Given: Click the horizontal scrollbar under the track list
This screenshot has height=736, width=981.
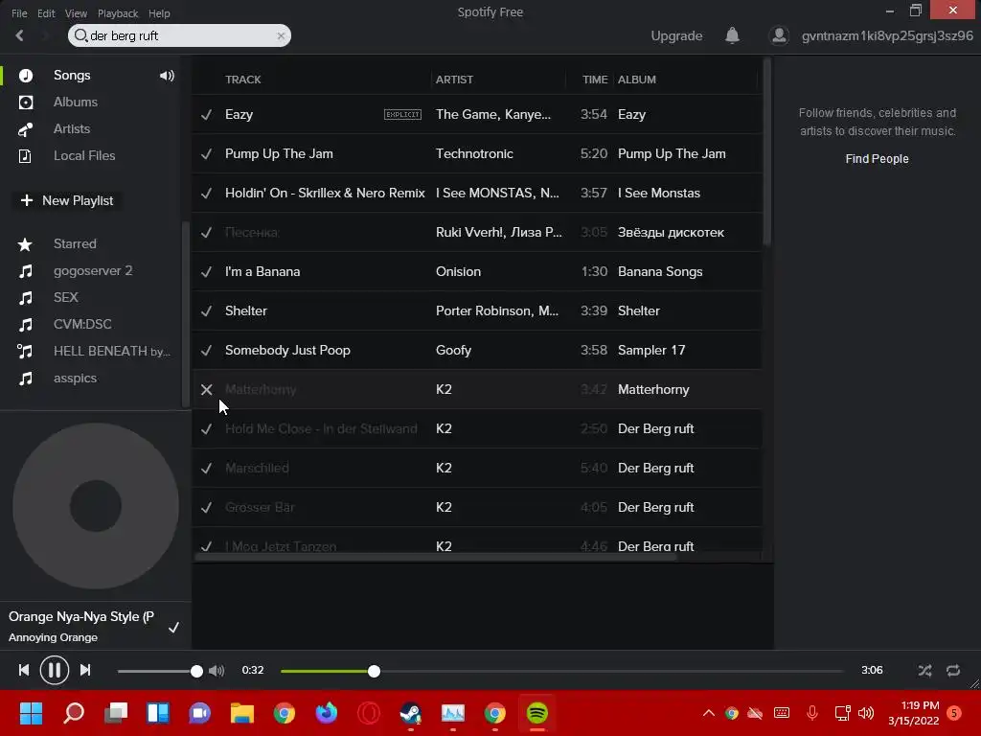Looking at the screenshot, I should click(436, 557).
